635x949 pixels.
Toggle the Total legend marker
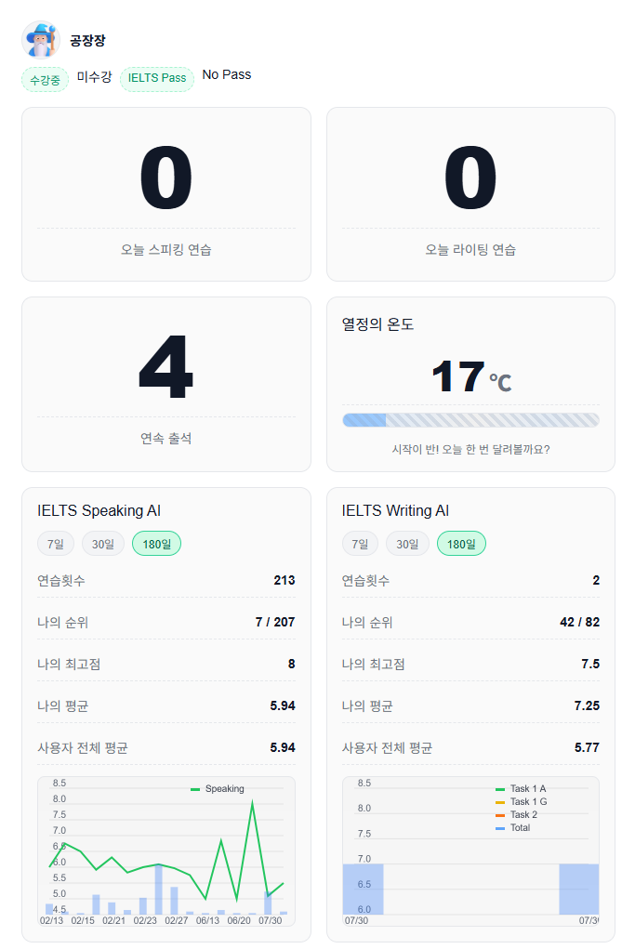[x=500, y=828]
